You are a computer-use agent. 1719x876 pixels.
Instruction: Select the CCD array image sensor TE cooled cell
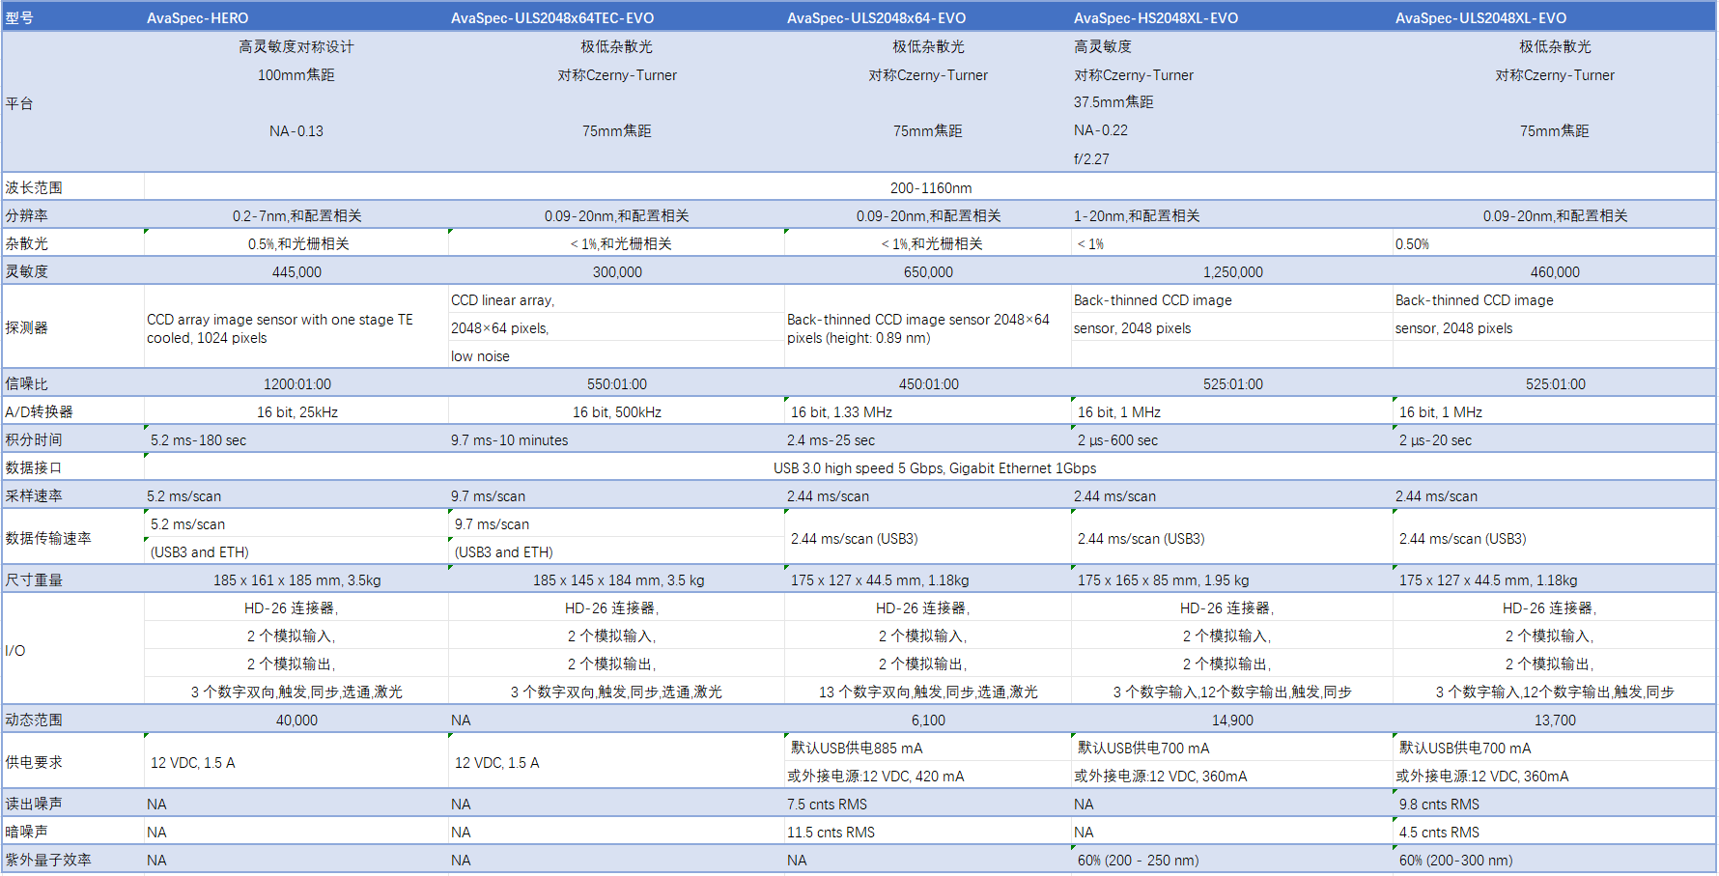(296, 327)
